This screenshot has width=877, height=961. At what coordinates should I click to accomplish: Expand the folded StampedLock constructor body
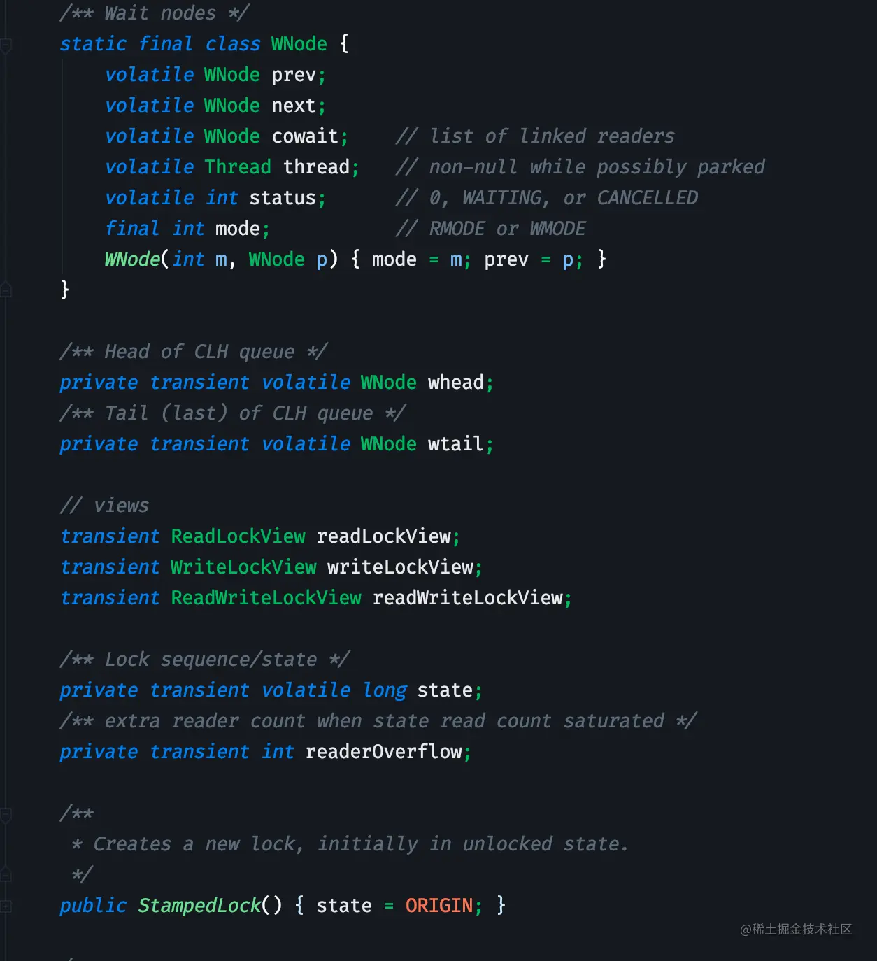(6, 906)
